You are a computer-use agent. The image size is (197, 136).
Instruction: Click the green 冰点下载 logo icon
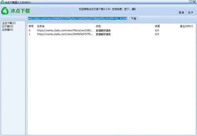point(5,11)
